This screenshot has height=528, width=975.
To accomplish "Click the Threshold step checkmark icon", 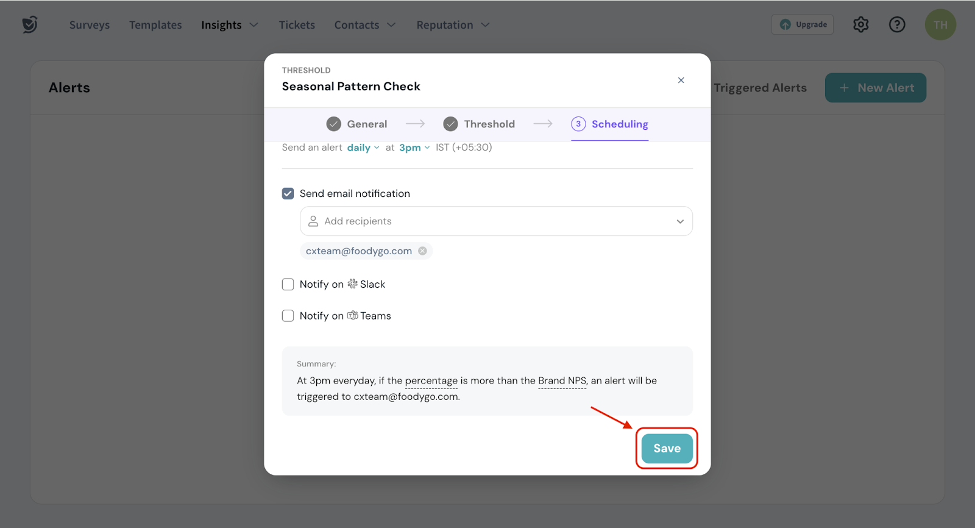I will [x=450, y=124].
